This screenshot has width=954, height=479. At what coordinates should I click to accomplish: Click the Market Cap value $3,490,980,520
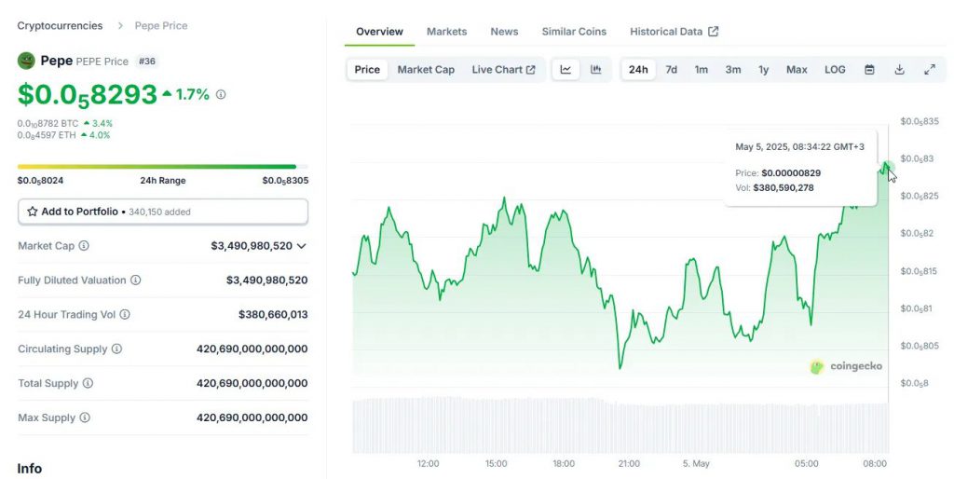click(252, 246)
